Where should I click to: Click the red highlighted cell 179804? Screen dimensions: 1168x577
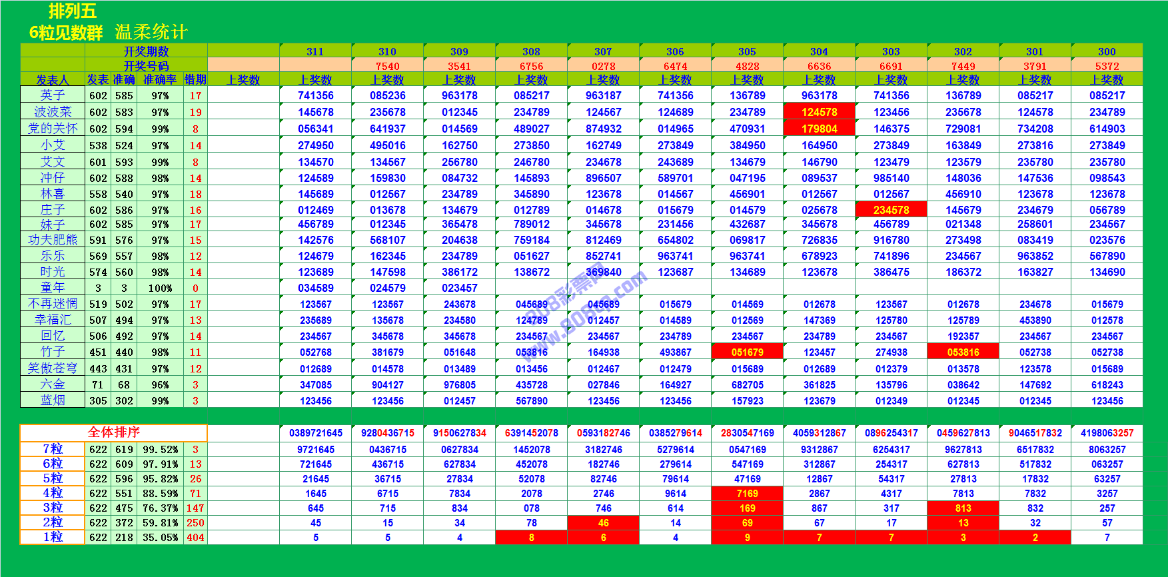point(819,129)
